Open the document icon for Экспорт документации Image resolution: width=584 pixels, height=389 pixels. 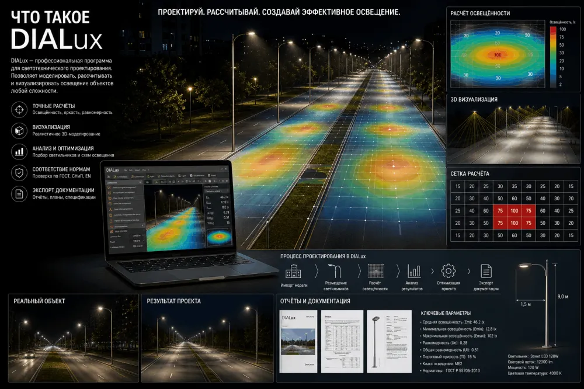tap(19, 194)
